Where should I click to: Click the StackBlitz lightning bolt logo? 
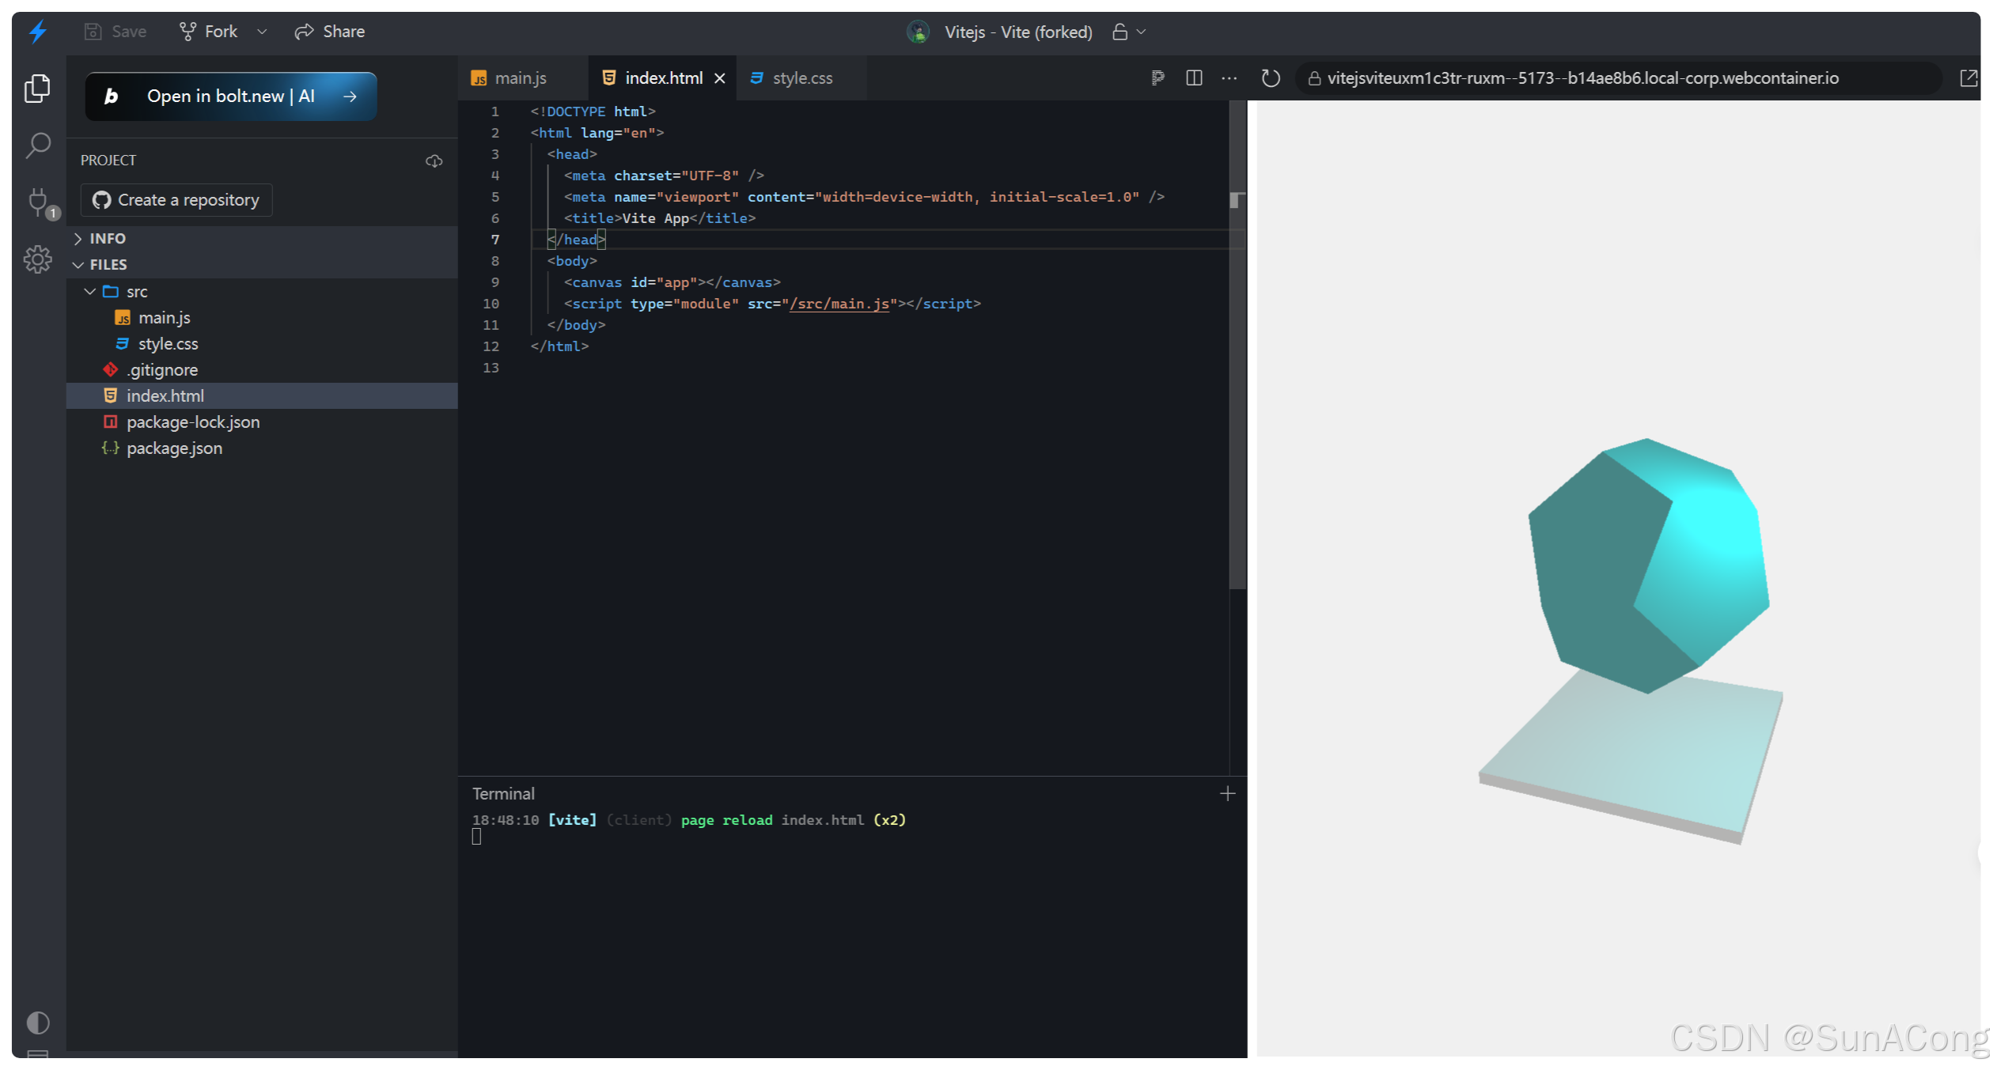pos(38,32)
